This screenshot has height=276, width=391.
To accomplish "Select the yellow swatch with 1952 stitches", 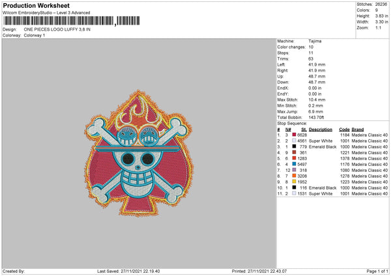I will [295, 182].
